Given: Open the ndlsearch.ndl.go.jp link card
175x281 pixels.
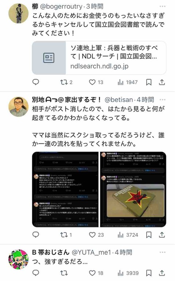Looking at the screenshot, I should [x=99, y=58].
